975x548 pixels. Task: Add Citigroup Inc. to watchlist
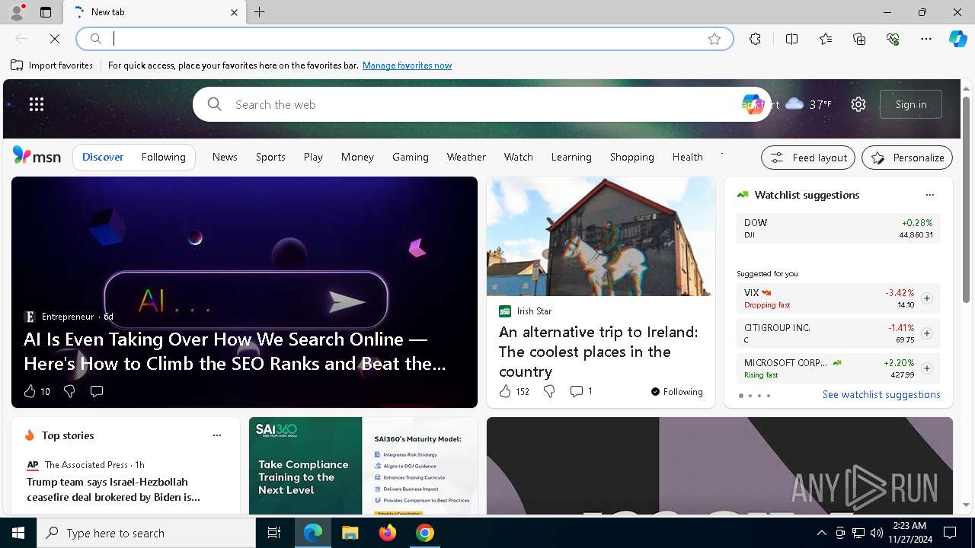click(927, 333)
